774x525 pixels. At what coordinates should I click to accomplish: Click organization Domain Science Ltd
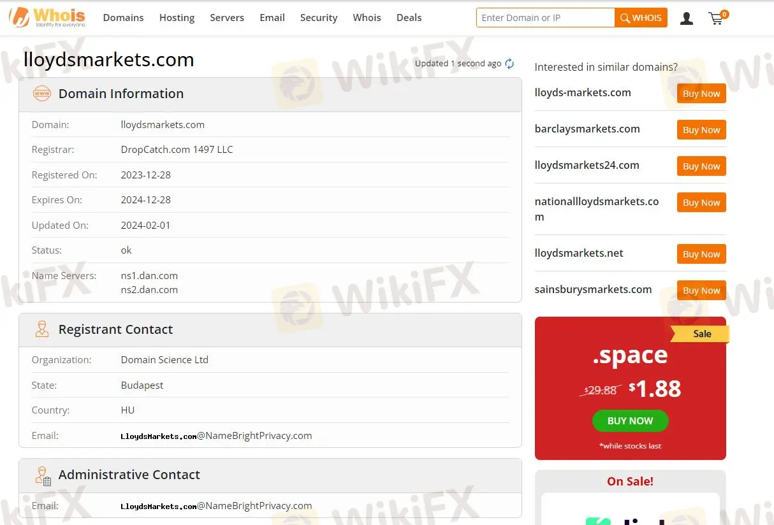pyautogui.click(x=164, y=359)
